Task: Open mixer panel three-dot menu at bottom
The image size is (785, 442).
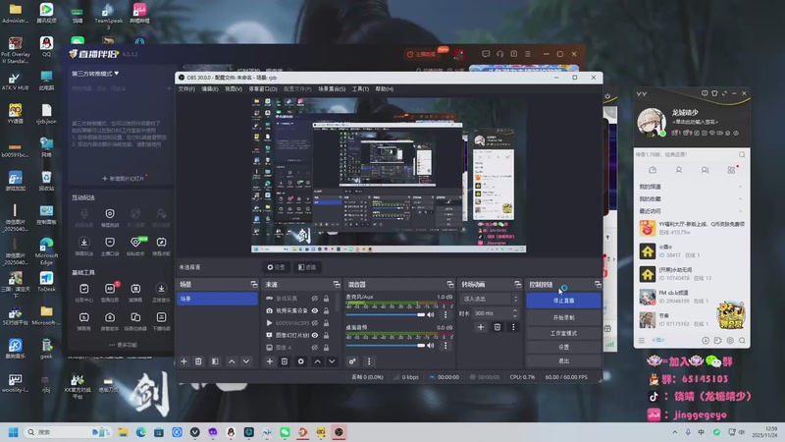Action: (x=369, y=361)
